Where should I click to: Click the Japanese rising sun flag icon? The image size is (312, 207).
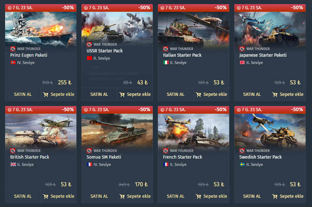click(x=242, y=62)
